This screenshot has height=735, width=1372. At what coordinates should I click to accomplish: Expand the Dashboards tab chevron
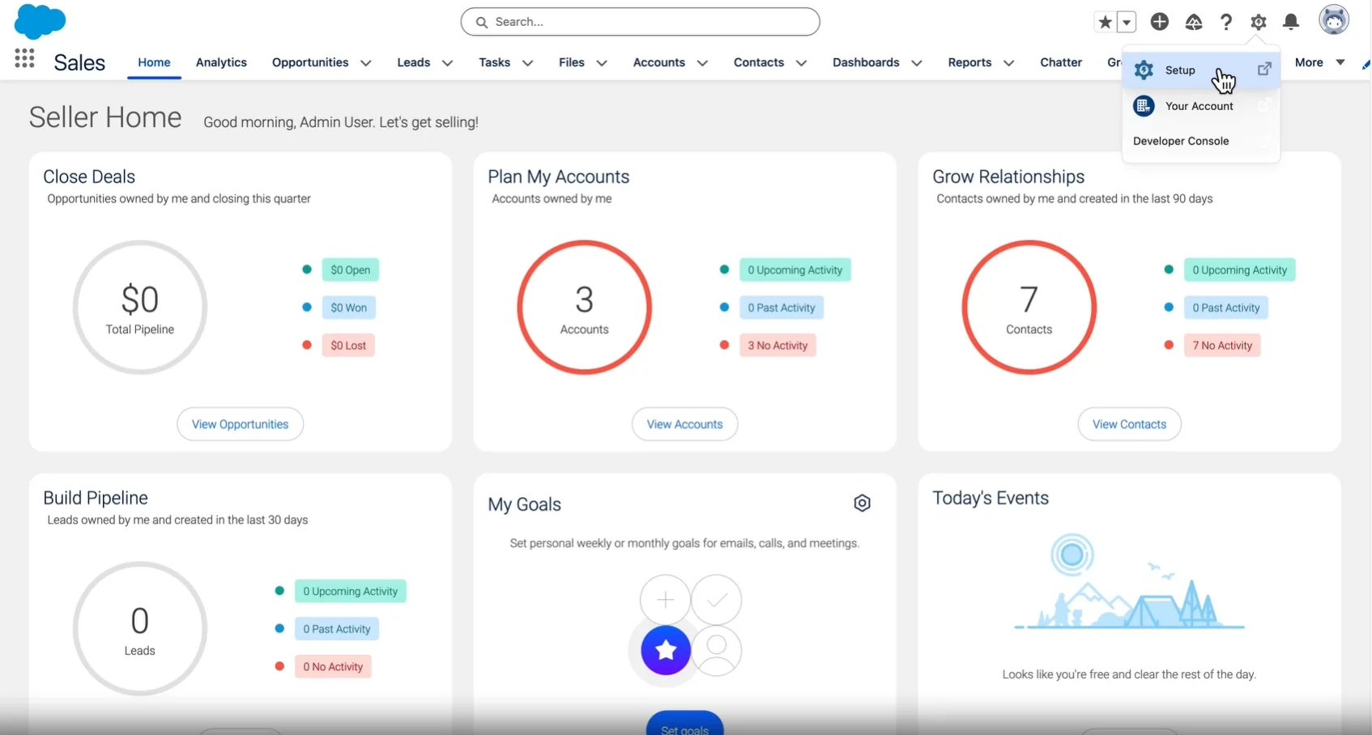(917, 63)
